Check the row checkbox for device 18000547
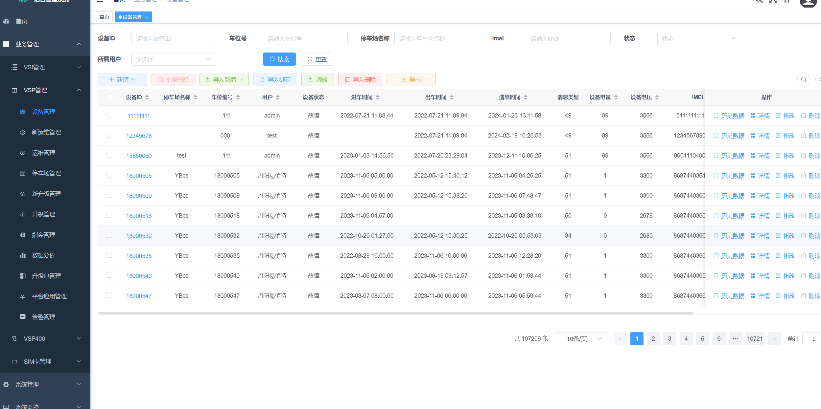 click(109, 295)
